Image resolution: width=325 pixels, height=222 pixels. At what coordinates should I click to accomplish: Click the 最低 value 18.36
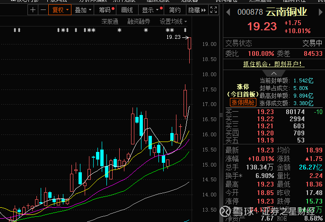click(x=314, y=184)
